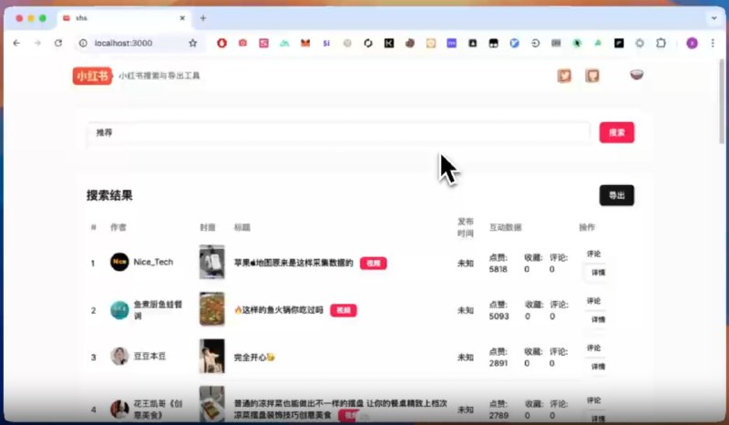This screenshot has height=425, width=729.
Task: Reload the page with browser refresh icon
Action: (x=58, y=43)
